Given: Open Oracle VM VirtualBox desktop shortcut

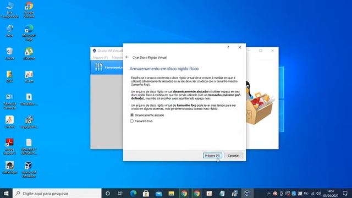Looking at the screenshot, I should 29,169.
